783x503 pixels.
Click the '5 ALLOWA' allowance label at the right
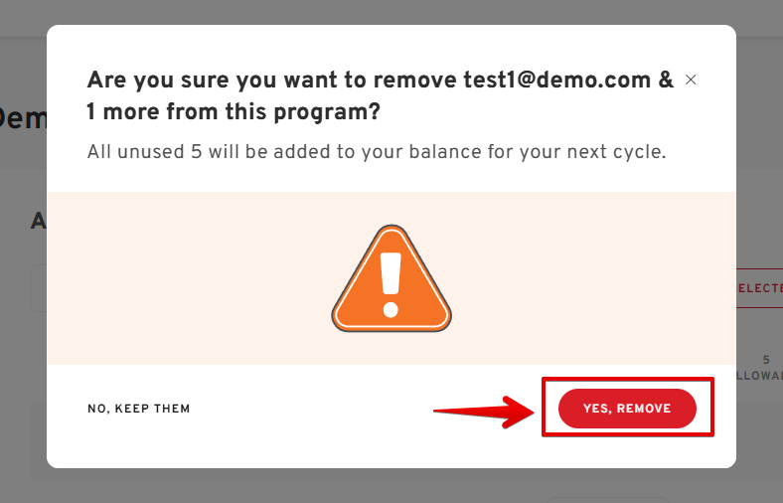pyautogui.click(x=759, y=368)
